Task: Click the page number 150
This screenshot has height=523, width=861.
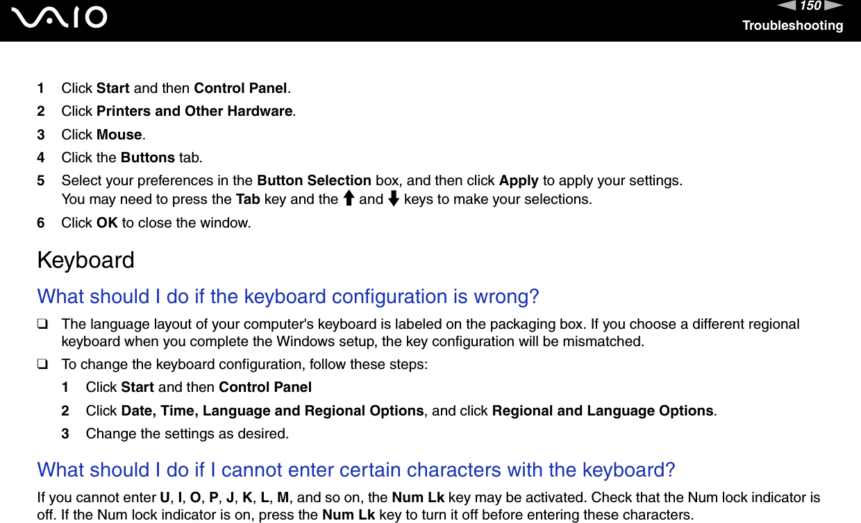Action: [x=811, y=6]
